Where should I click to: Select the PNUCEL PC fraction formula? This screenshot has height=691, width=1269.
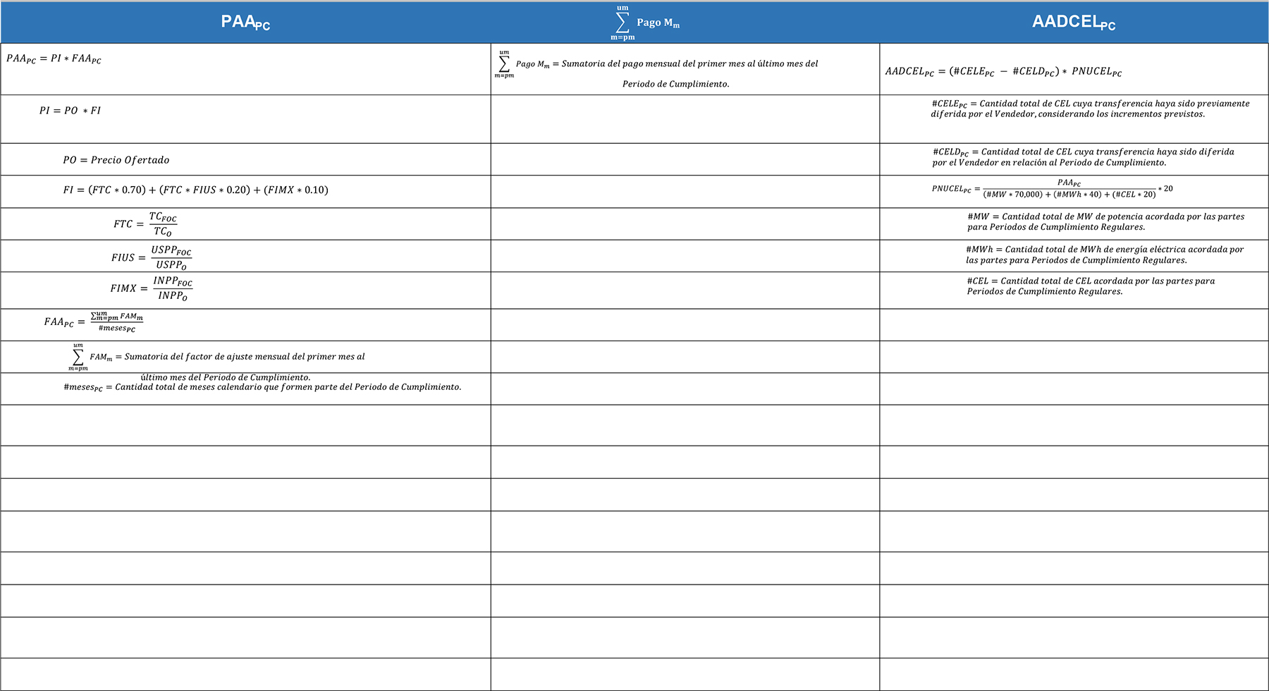(1052, 189)
